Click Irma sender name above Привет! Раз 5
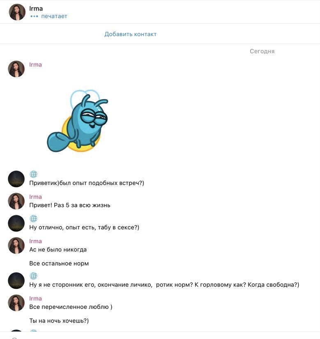Screen dimensions: 320x339 click(x=35, y=197)
